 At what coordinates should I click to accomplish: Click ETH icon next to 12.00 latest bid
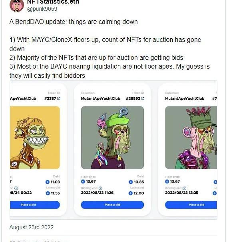coord(131,193)
